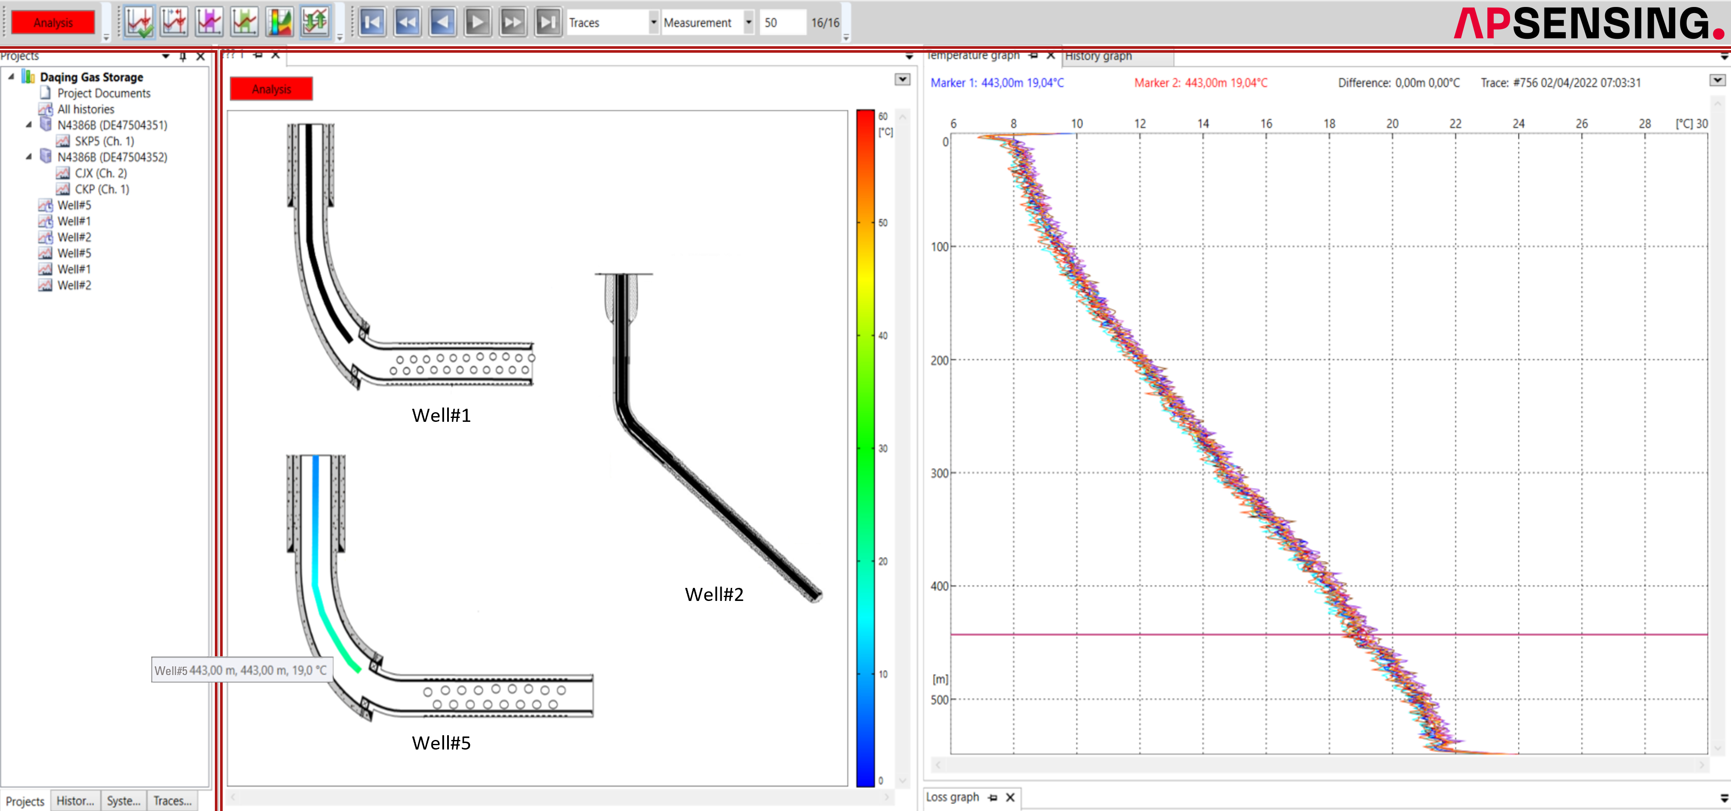Viewport: 1731px width, 811px height.
Task: Click the temperature color scale bar
Action: [865, 448]
